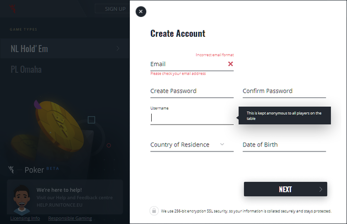Image resolution: width=347 pixels, height=224 pixels.
Task: Click the Date of Birth field
Action: coord(284,145)
